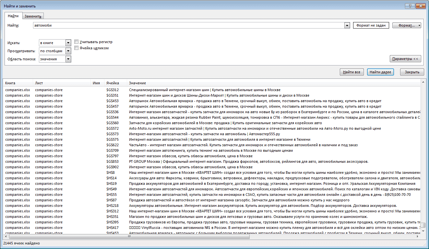Click the Найти search input field
The height and width of the screenshot is (249, 429).
[188, 25]
